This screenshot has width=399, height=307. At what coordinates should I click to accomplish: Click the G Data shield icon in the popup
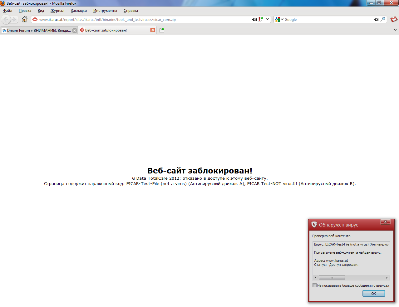[314, 225]
